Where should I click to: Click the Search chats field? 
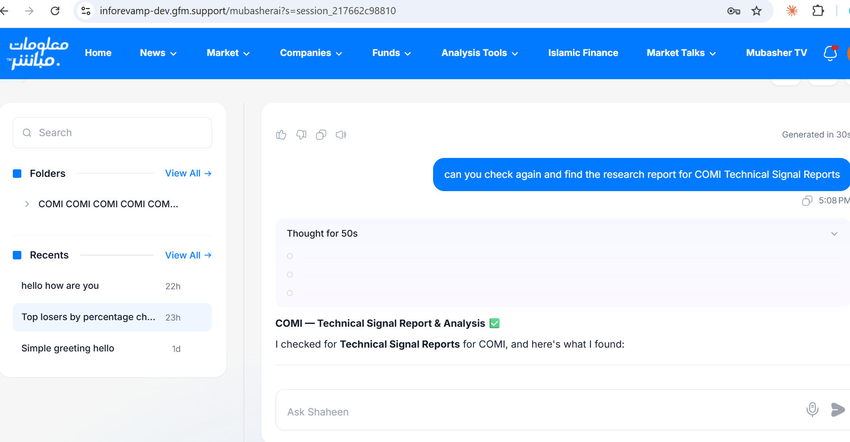click(112, 133)
